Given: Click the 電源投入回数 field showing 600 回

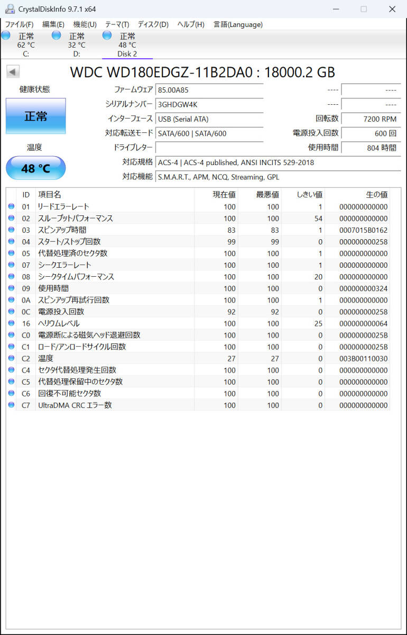Looking at the screenshot, I should click(371, 133).
